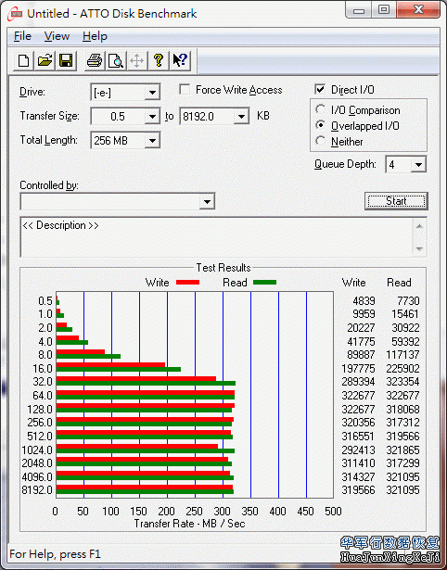Viewport: 447px width, 570px height.
Task: Click the read value 7730
Action: [408, 301]
